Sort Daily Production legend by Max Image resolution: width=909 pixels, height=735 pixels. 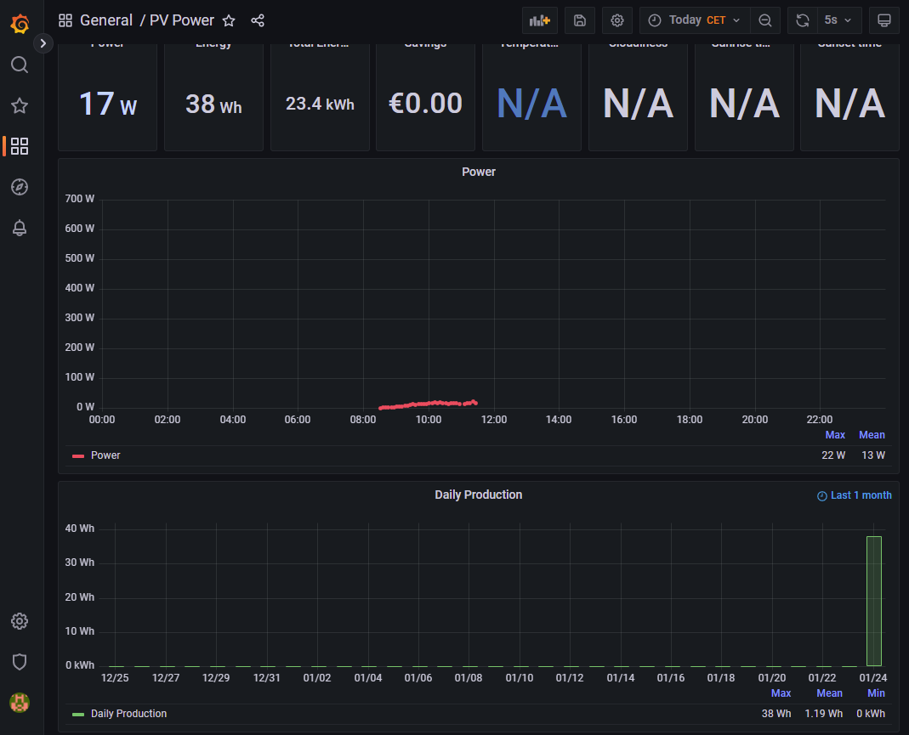[781, 693]
